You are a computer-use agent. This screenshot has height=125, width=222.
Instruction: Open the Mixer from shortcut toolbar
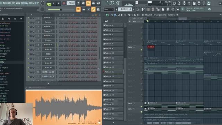(153, 9)
